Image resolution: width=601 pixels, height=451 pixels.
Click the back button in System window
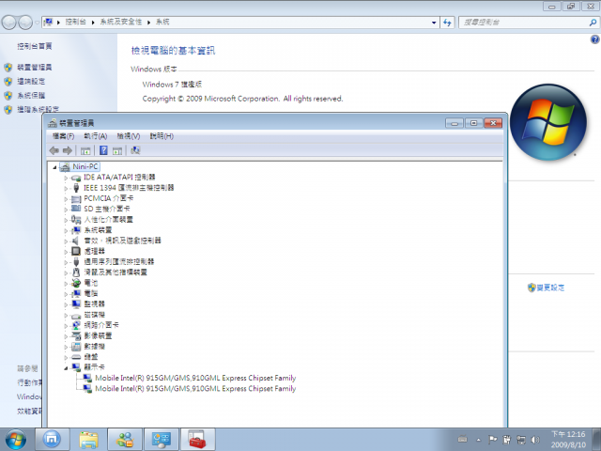pyautogui.click(x=9, y=23)
